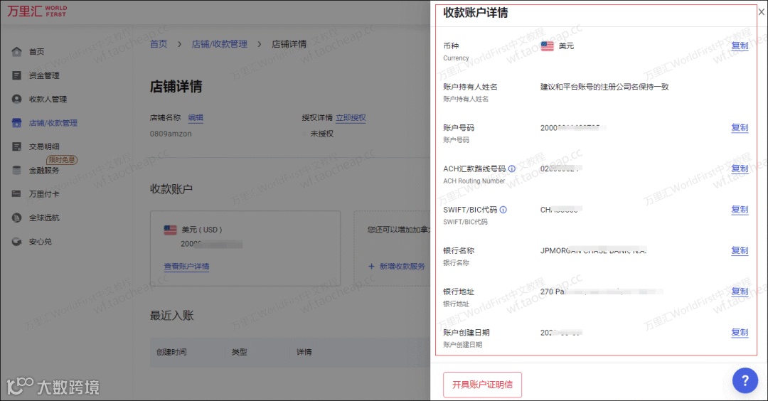768x401 pixels.
Task: Open the blue help question-mark button
Action: pos(745,380)
